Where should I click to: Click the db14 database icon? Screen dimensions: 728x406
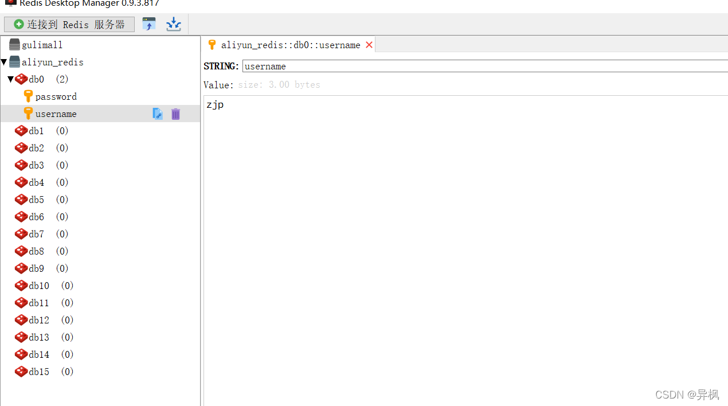coord(21,354)
